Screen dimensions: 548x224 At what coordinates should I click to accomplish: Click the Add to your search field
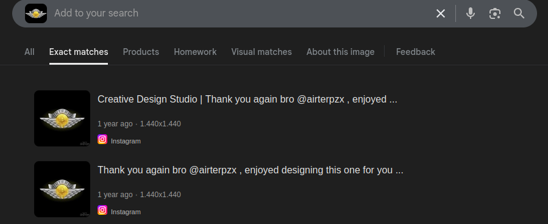(241, 13)
